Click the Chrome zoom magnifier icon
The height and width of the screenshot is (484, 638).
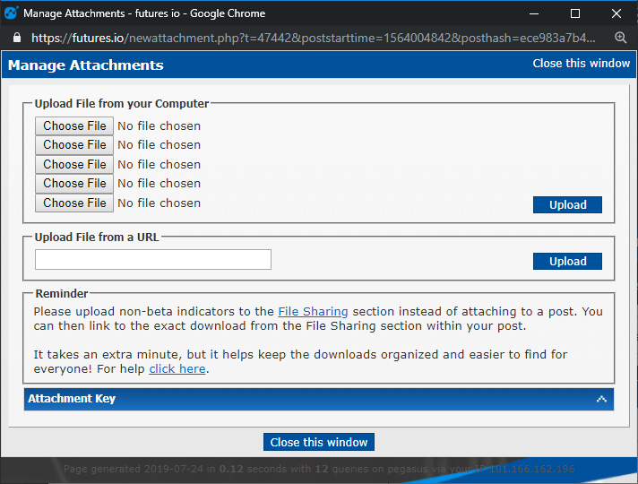point(620,38)
